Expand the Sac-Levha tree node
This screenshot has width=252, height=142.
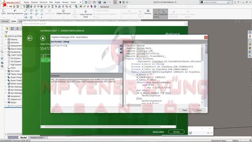tap(6, 71)
